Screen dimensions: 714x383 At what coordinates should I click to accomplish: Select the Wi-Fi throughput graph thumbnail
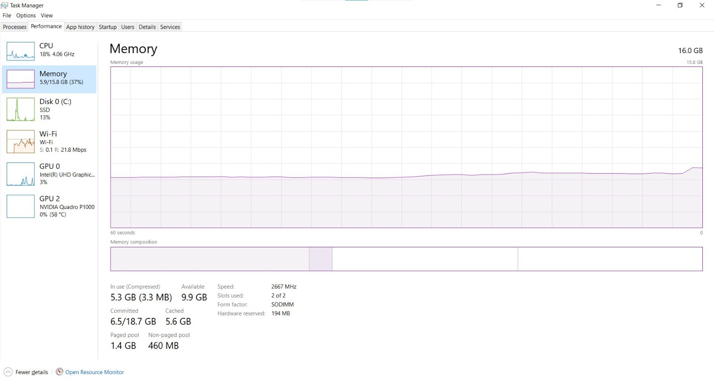point(21,142)
